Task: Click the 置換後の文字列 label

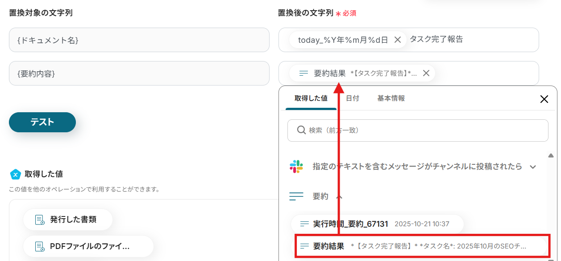Action: tap(306, 13)
